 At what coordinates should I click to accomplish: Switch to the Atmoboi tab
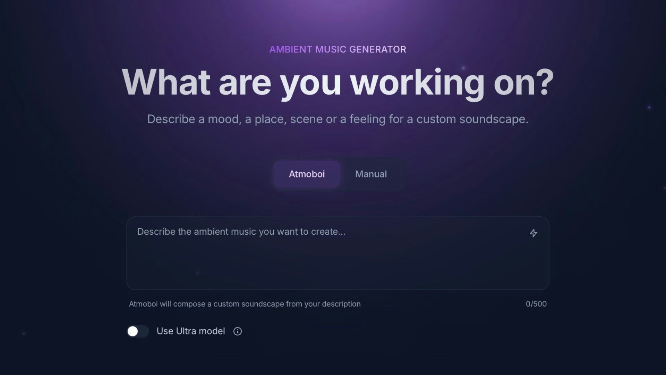tap(307, 174)
